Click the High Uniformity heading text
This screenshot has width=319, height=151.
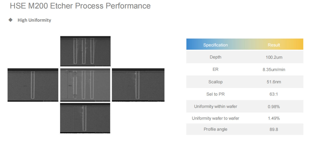pyautogui.click(x=34, y=20)
